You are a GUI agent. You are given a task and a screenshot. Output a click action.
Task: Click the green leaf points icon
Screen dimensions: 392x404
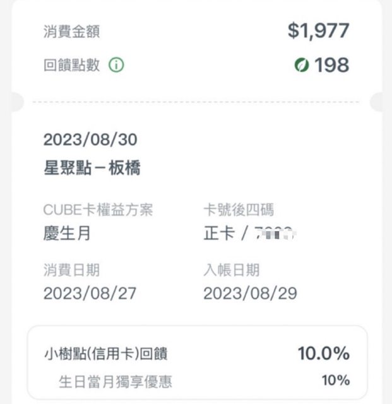tap(302, 65)
